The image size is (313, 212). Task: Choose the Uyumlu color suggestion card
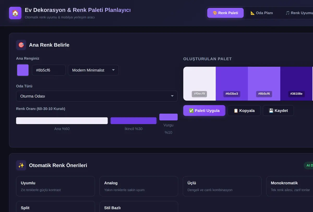(x=56, y=186)
